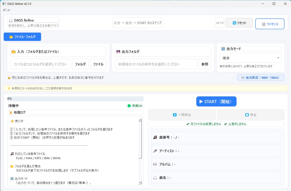Click the FLAC / M4A / MP3 / WAV / WMA line

pyautogui.click(x=38, y=158)
